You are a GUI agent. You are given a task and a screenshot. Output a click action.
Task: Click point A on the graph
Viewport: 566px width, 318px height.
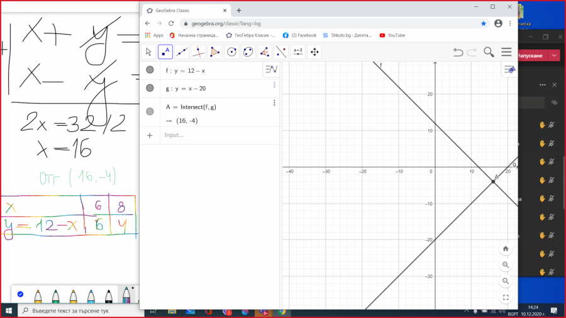point(494,182)
